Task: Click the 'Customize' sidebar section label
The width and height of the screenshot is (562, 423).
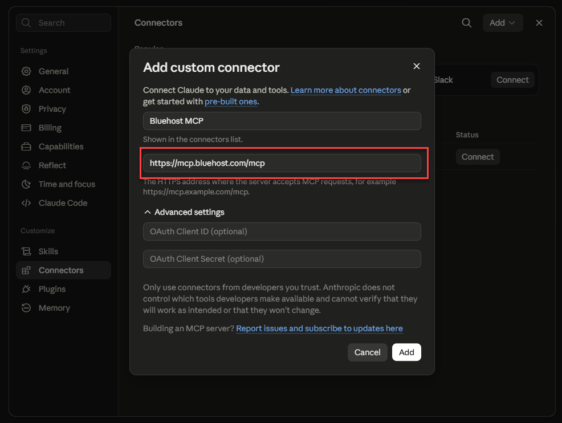Action: pyautogui.click(x=38, y=230)
